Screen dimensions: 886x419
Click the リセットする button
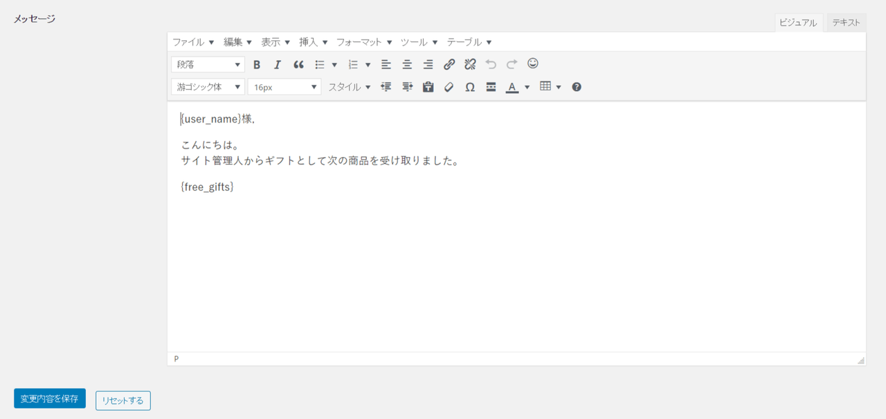coord(123,400)
